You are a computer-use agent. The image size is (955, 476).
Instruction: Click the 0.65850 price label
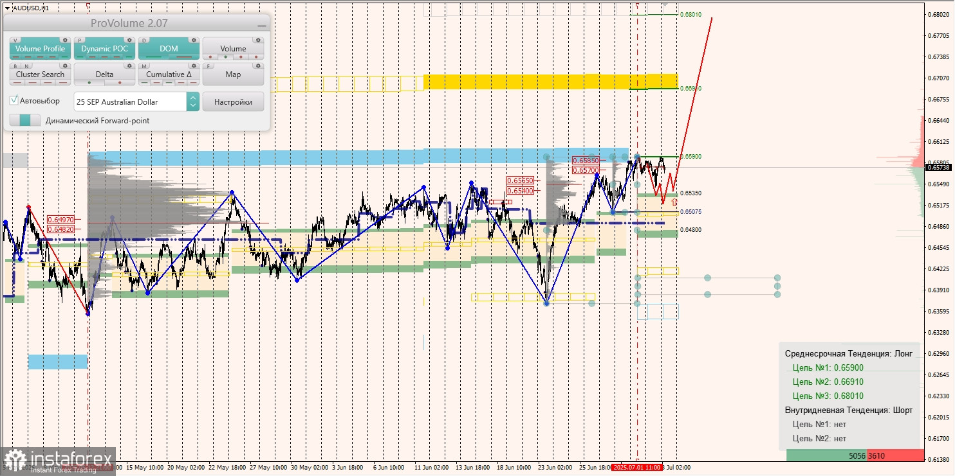pos(586,160)
